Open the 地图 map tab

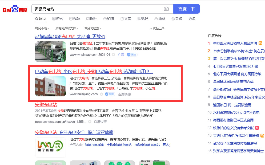[x=159, y=19]
